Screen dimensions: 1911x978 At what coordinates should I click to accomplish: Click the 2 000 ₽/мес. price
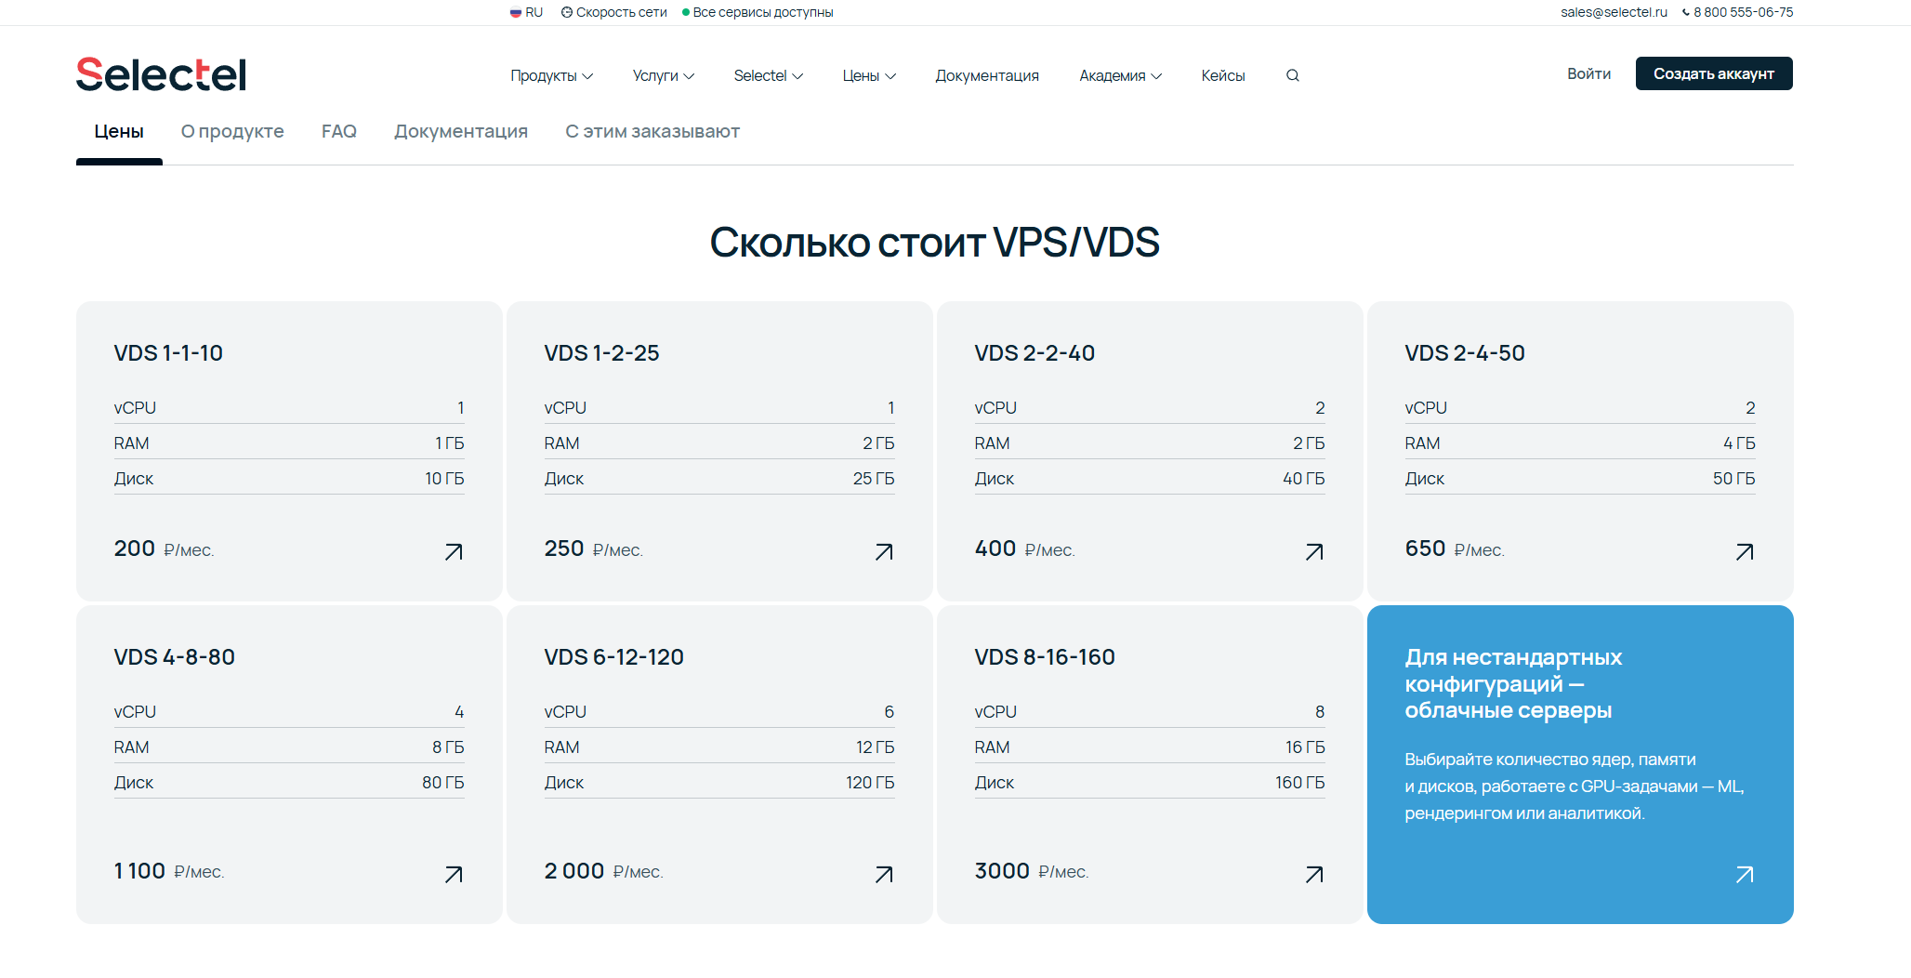point(604,871)
